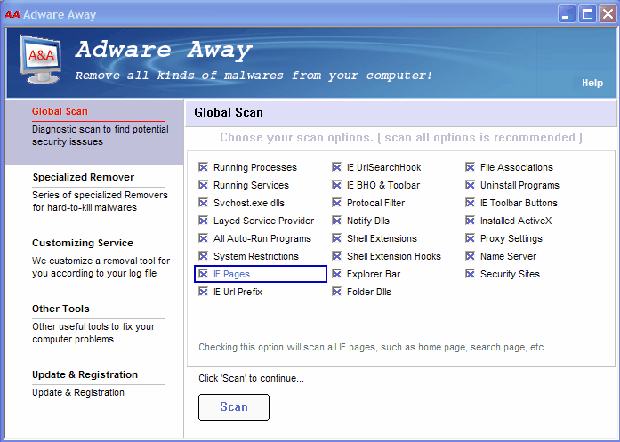The height and width of the screenshot is (442, 620).
Task: Click 'We customize a removal tool' description
Action: 101,268
